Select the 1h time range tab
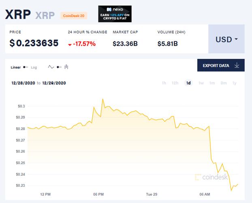This screenshot has width=252, height=203. tap(164, 83)
